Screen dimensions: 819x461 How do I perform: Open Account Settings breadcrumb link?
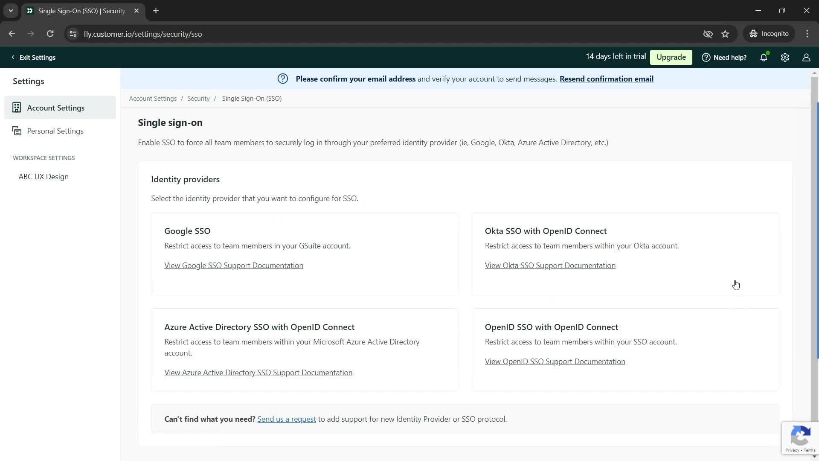[x=153, y=98]
